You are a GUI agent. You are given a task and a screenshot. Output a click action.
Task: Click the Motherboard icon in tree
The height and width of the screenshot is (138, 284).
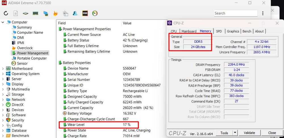point(8,68)
